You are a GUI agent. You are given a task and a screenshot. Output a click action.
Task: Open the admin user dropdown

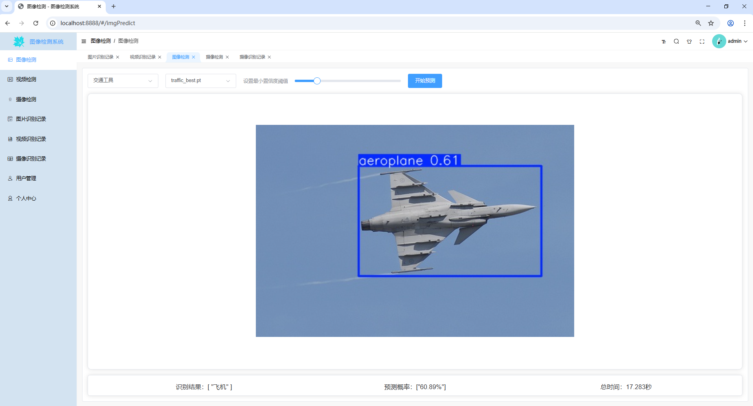tap(738, 41)
